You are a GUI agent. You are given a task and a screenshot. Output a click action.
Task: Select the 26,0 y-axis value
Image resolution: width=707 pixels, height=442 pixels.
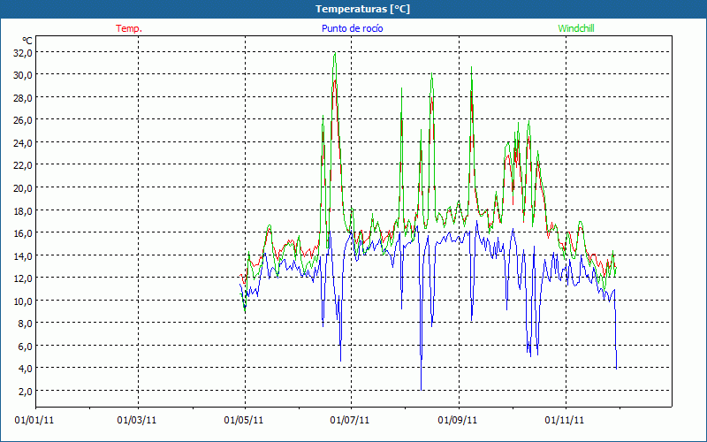(x=23, y=120)
